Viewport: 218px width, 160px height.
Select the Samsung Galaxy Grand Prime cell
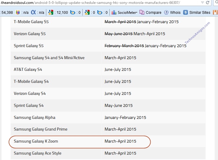56,129
